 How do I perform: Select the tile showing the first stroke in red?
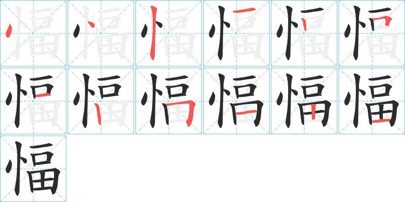tap(33, 33)
